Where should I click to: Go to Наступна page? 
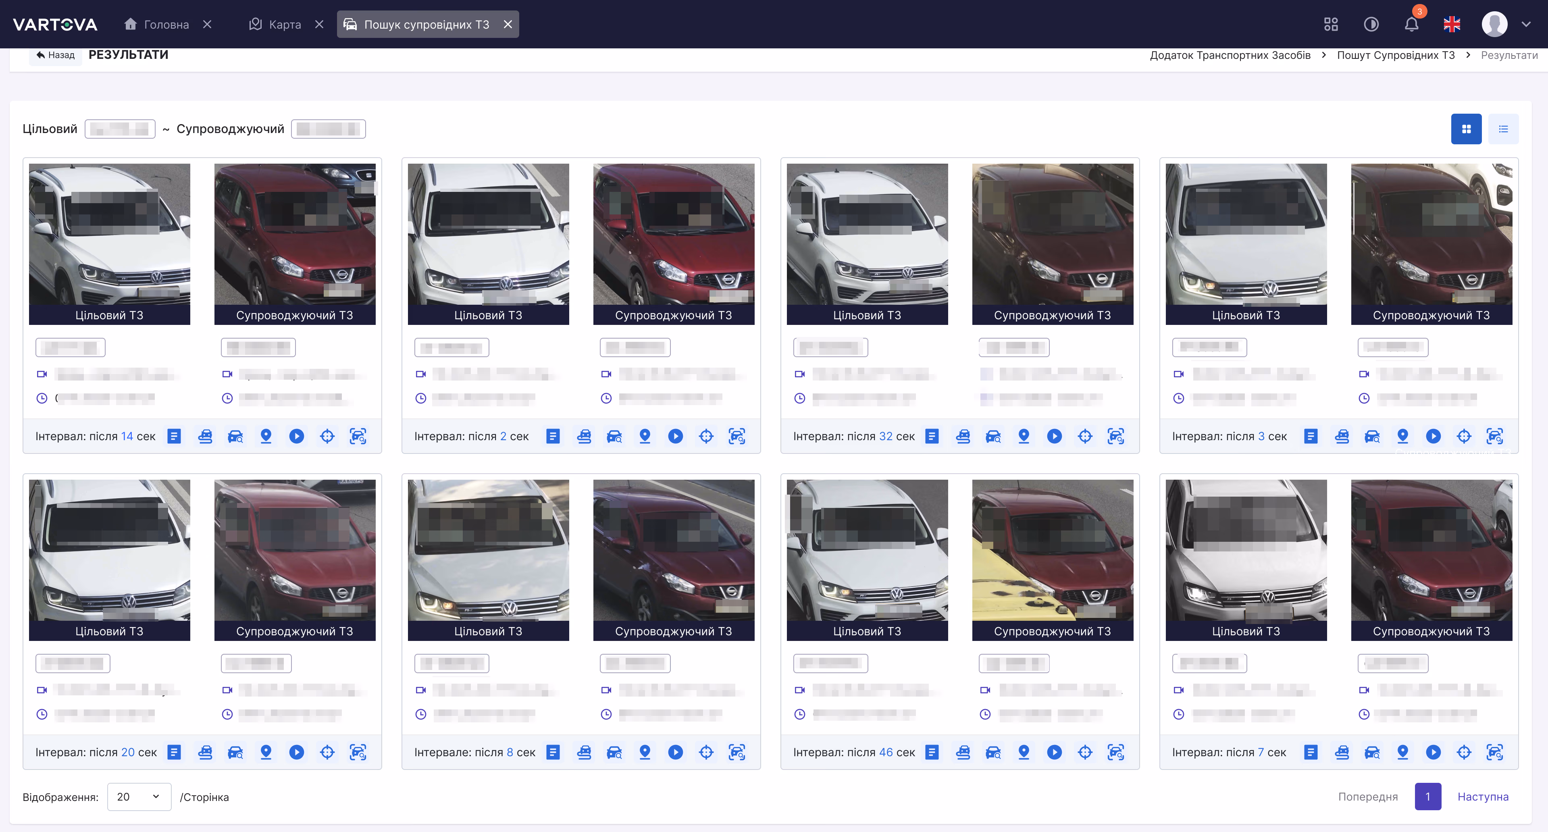coord(1483,797)
